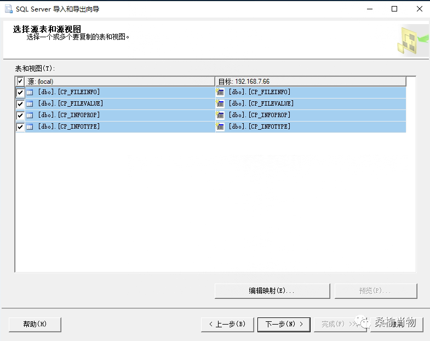430x341 pixels.
Task: Click destination new-table icon for CP_FILEINFO
Action: coord(220,92)
